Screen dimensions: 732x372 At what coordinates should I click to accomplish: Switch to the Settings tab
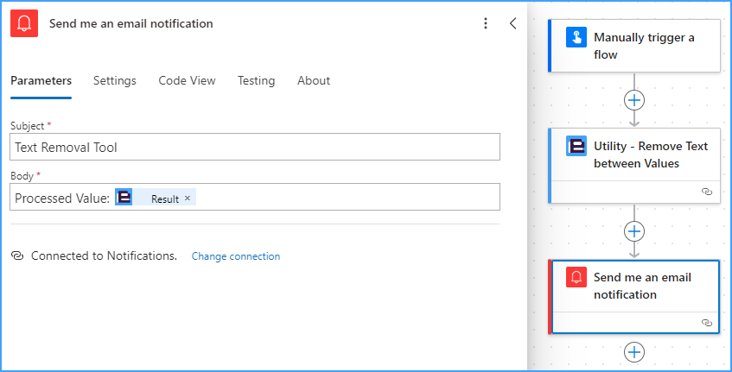[115, 80]
